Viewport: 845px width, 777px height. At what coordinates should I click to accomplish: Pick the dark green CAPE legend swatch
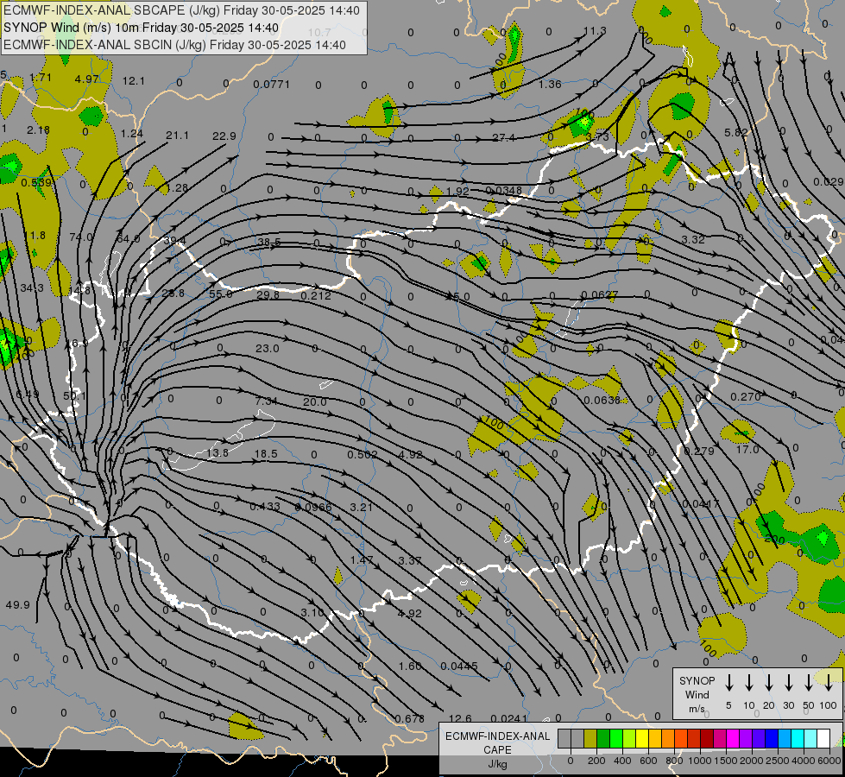[603, 738]
